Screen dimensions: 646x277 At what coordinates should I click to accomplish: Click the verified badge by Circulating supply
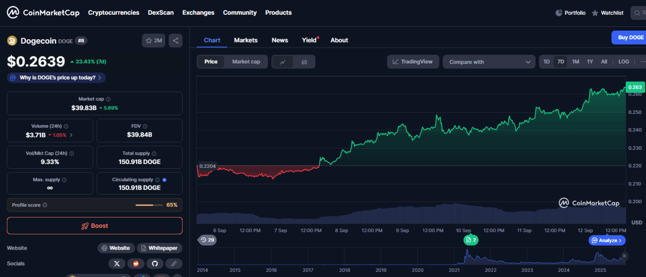point(165,180)
